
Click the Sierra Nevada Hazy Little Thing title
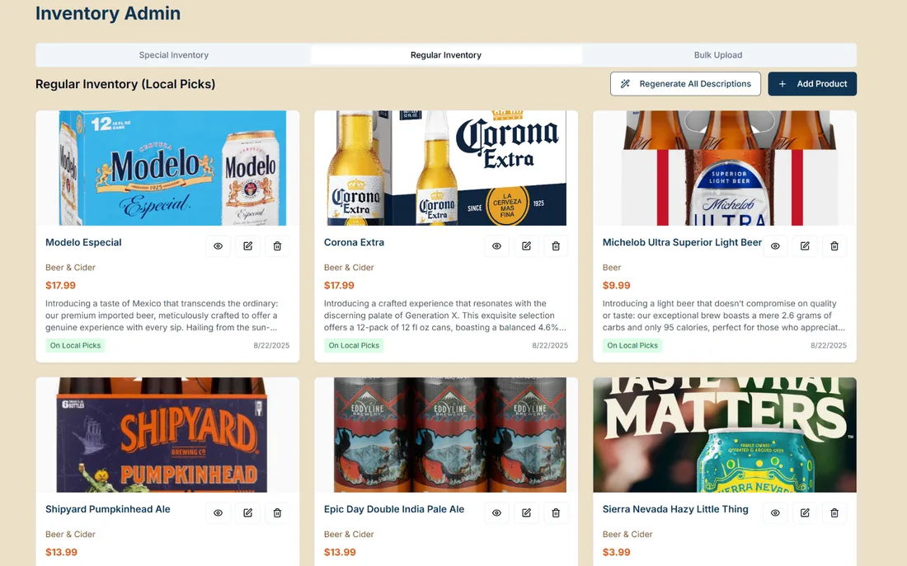click(675, 509)
